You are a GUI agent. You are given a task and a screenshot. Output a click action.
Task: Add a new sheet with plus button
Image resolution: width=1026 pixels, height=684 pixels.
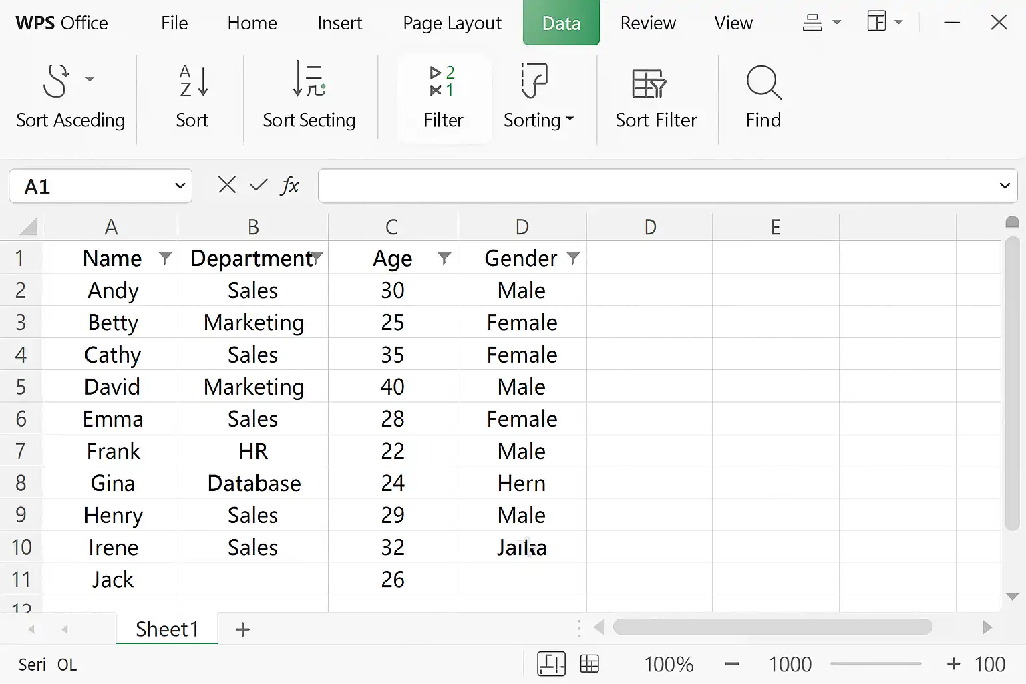(243, 629)
